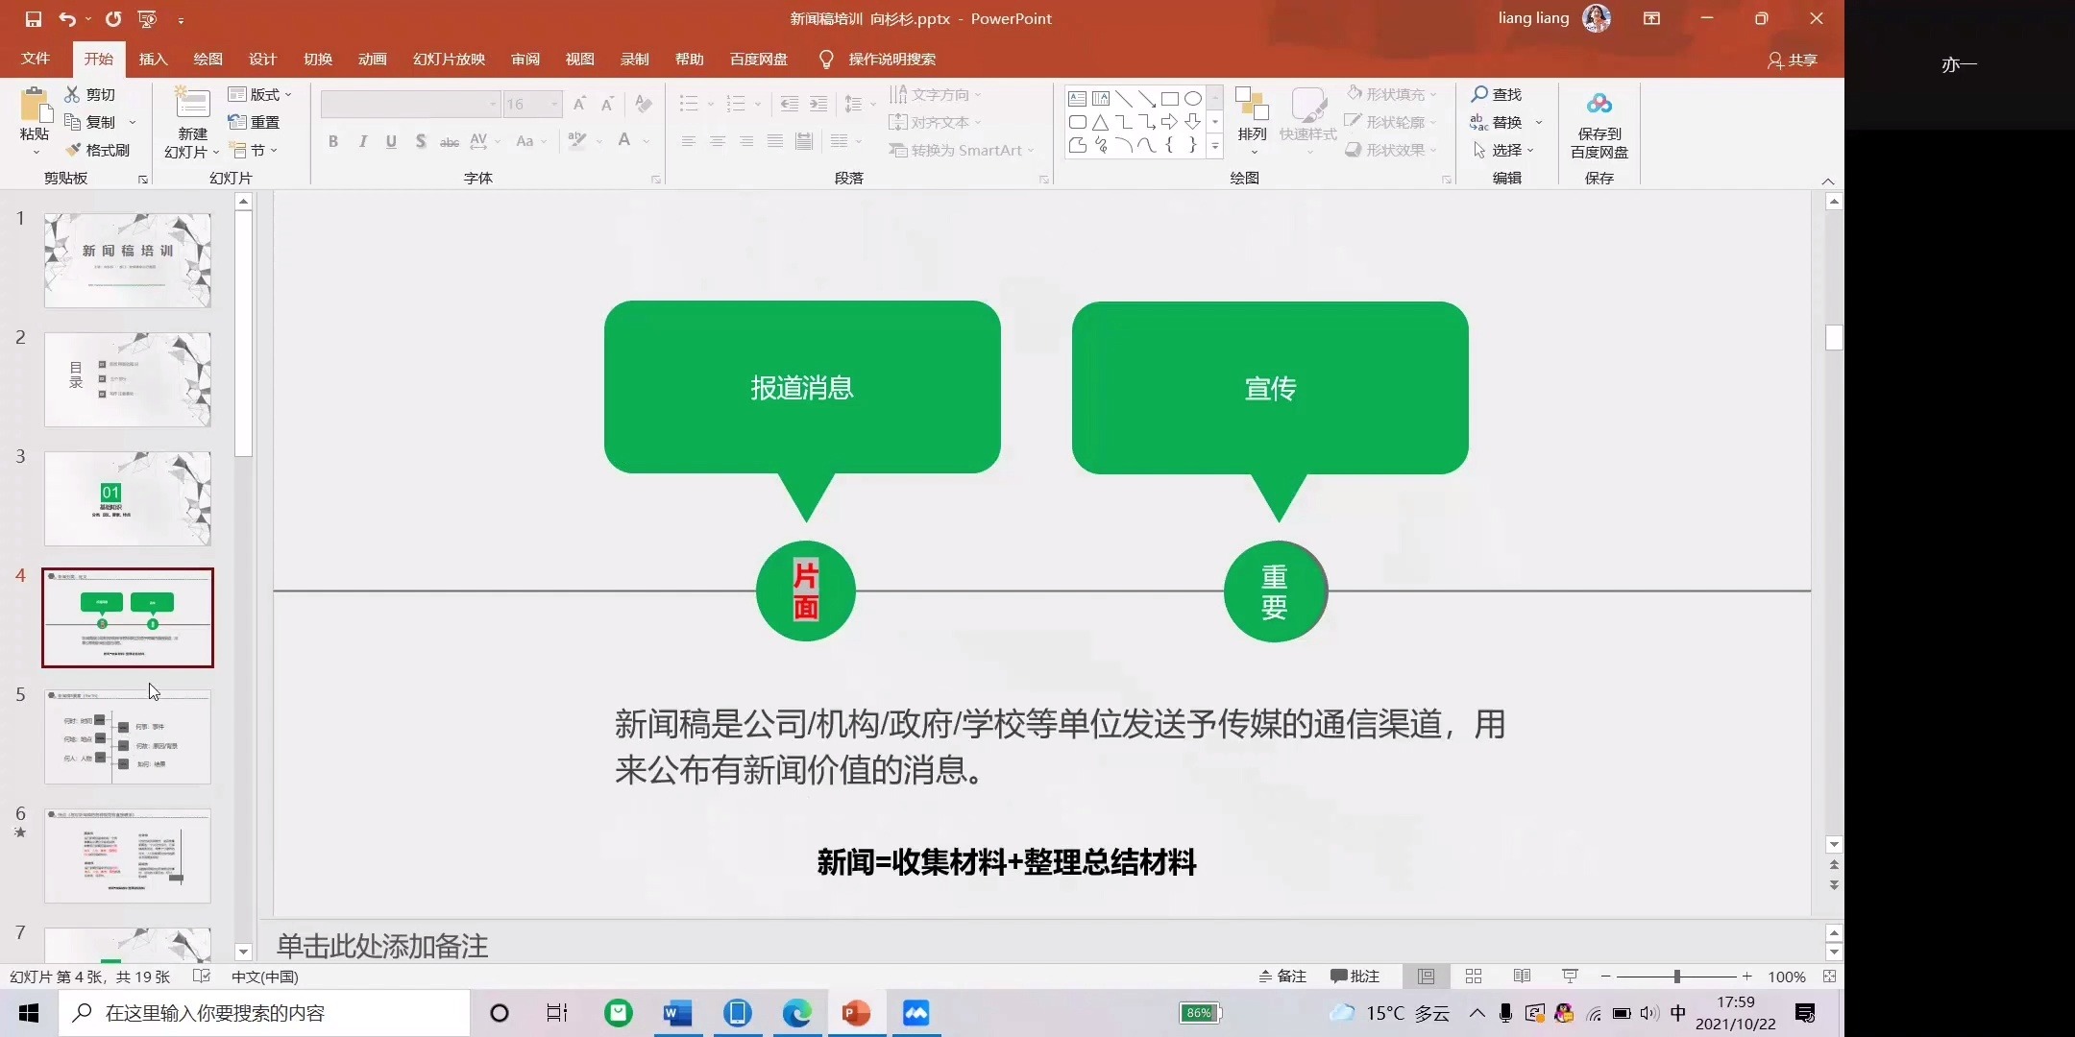Click the Zoom slider handle
This screenshot has height=1037, width=2075.
pos(1676,977)
